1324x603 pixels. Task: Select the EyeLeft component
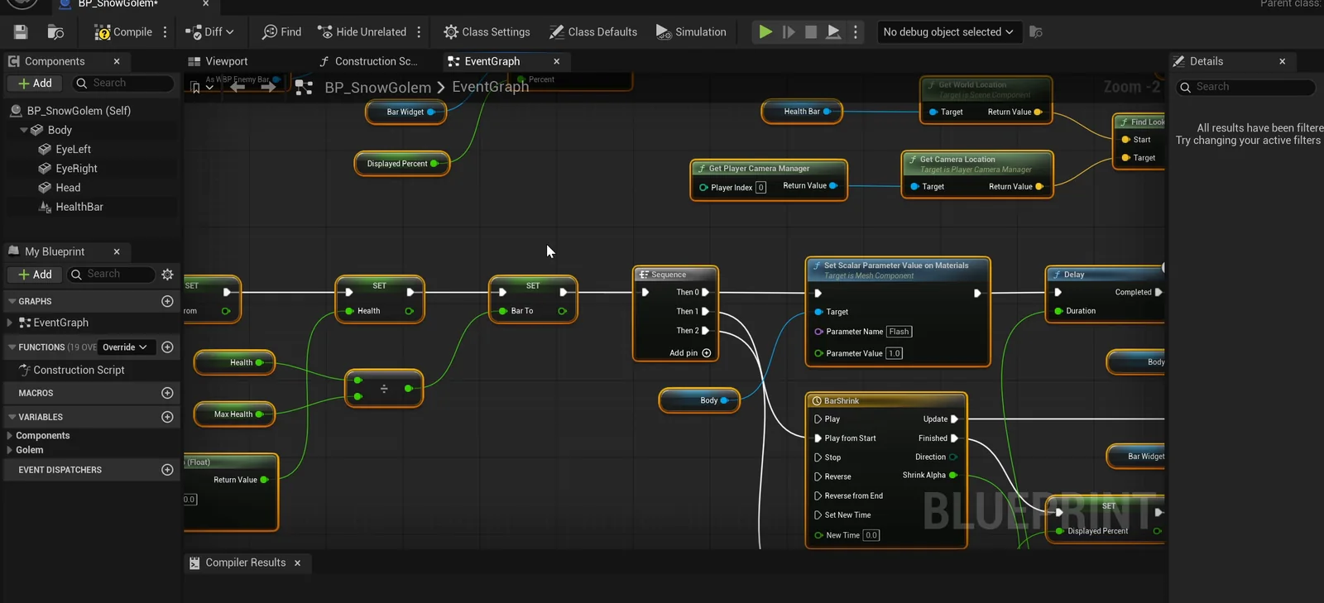pos(73,150)
